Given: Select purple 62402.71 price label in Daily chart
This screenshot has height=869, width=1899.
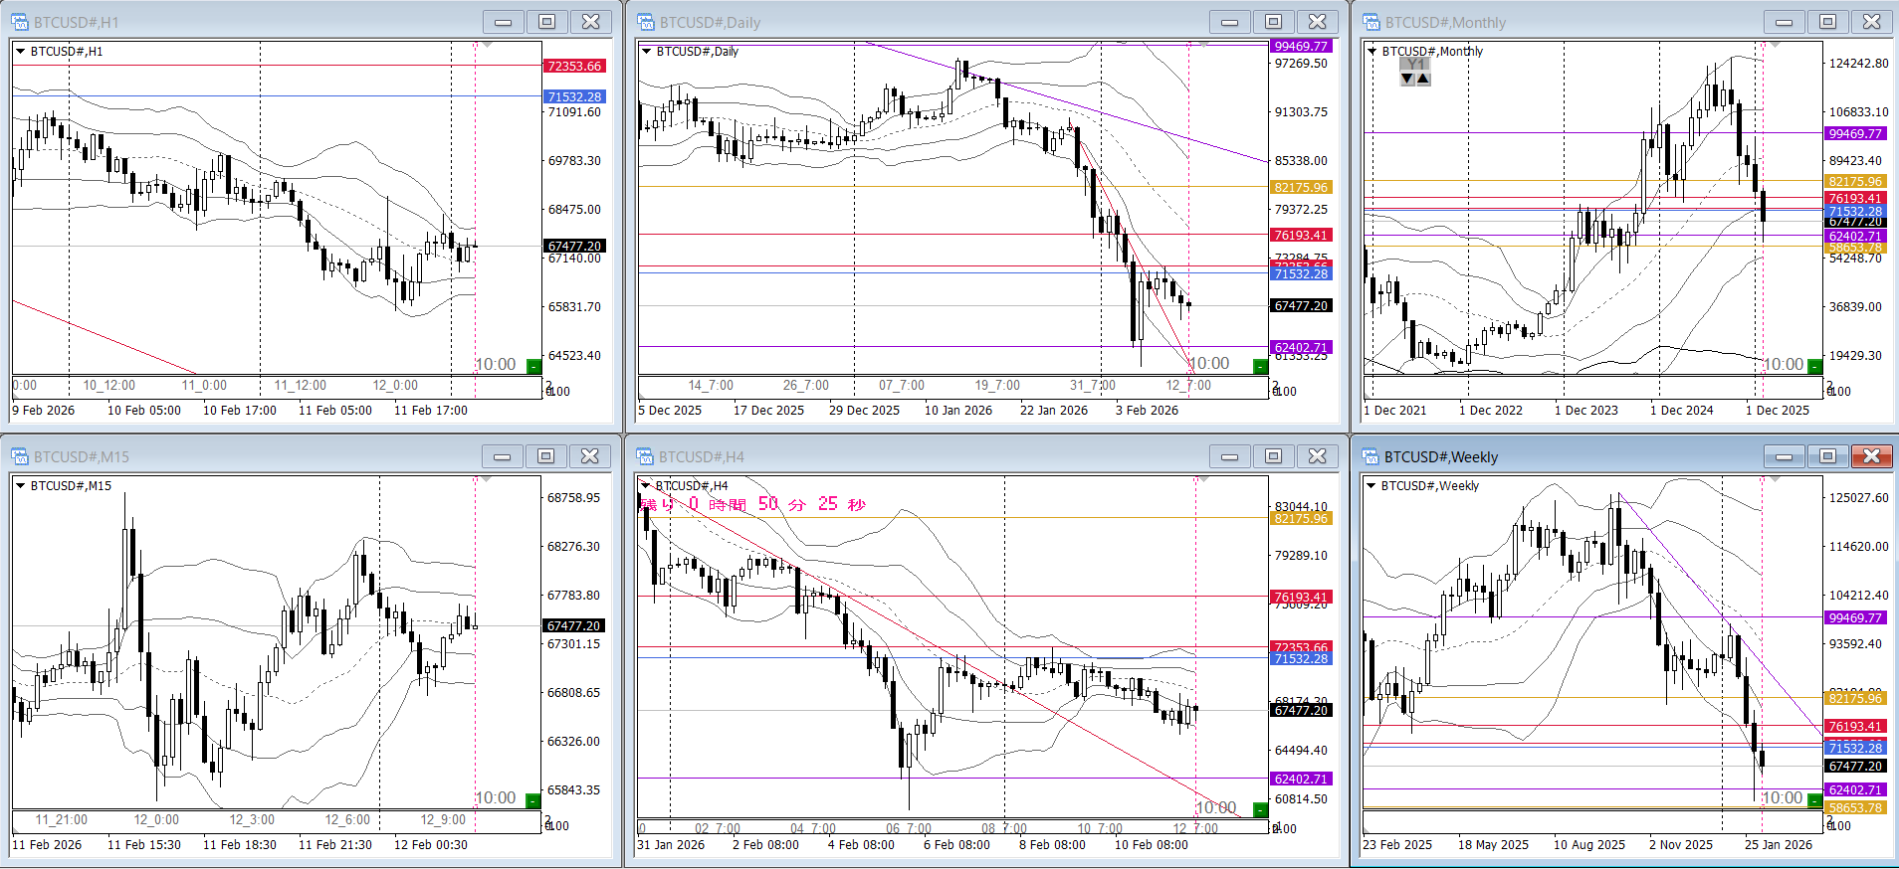Looking at the screenshot, I should click(1300, 348).
